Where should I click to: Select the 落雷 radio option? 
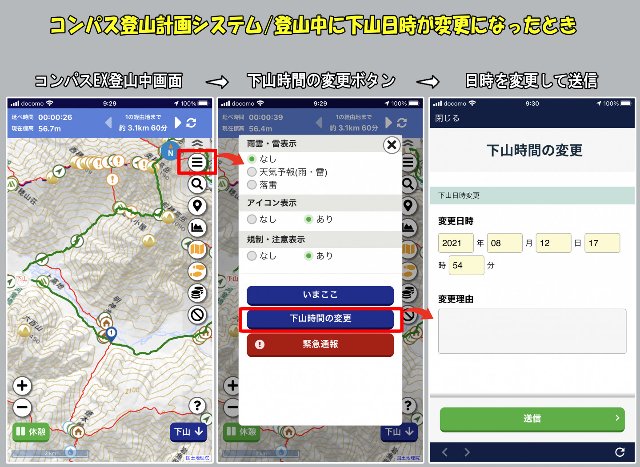(252, 185)
